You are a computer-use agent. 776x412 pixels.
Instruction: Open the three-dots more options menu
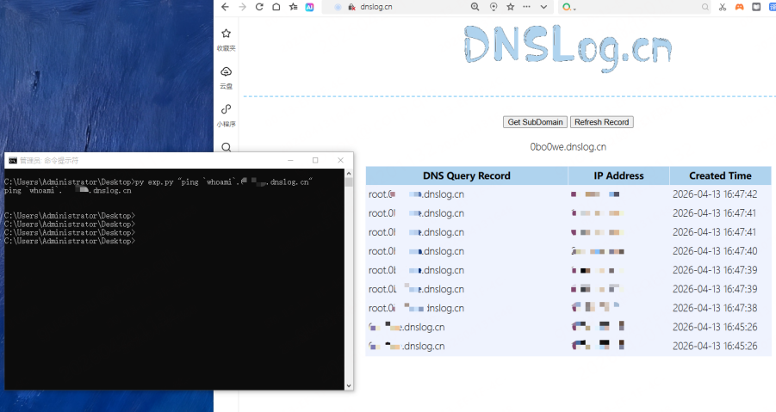point(526,7)
